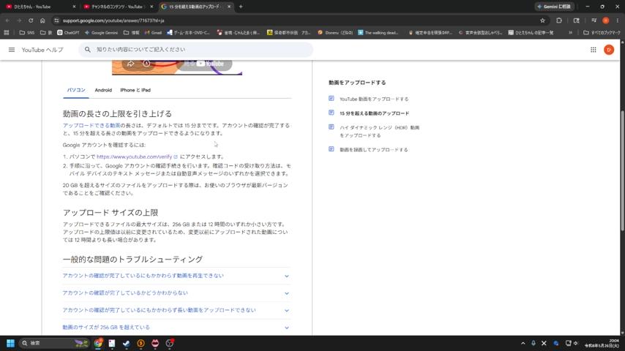Open the Google account avatar in help header
The width and height of the screenshot is (625, 351).
(609, 50)
